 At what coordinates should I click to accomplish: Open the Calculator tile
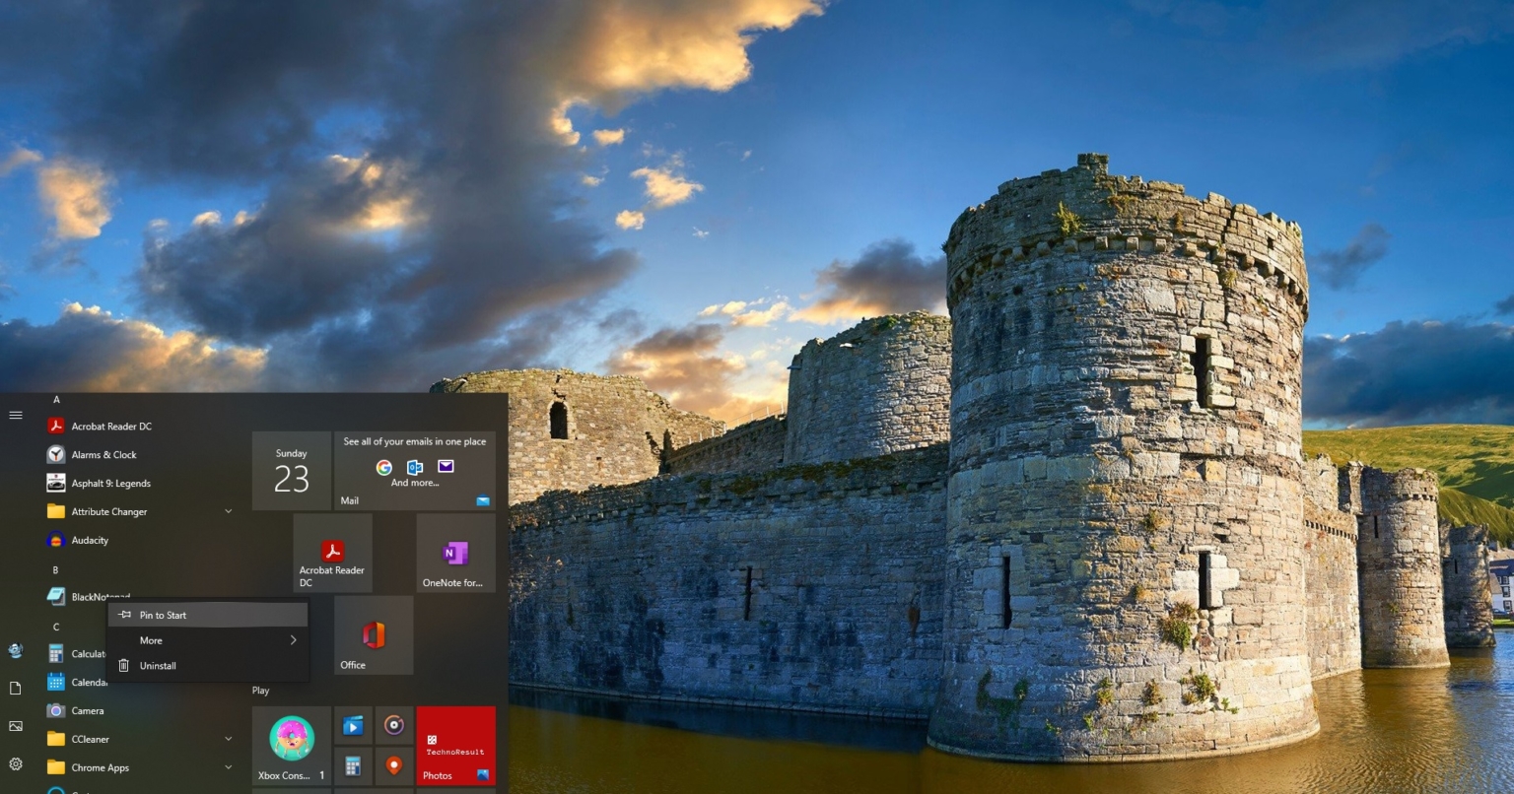pyautogui.click(x=352, y=765)
